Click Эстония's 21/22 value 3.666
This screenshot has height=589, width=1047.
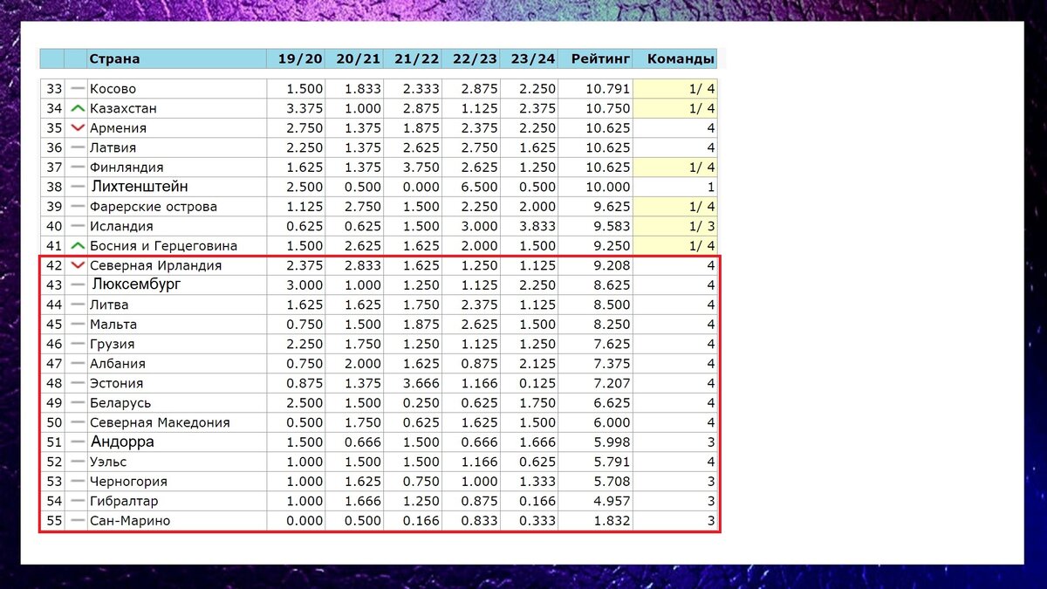coord(421,384)
